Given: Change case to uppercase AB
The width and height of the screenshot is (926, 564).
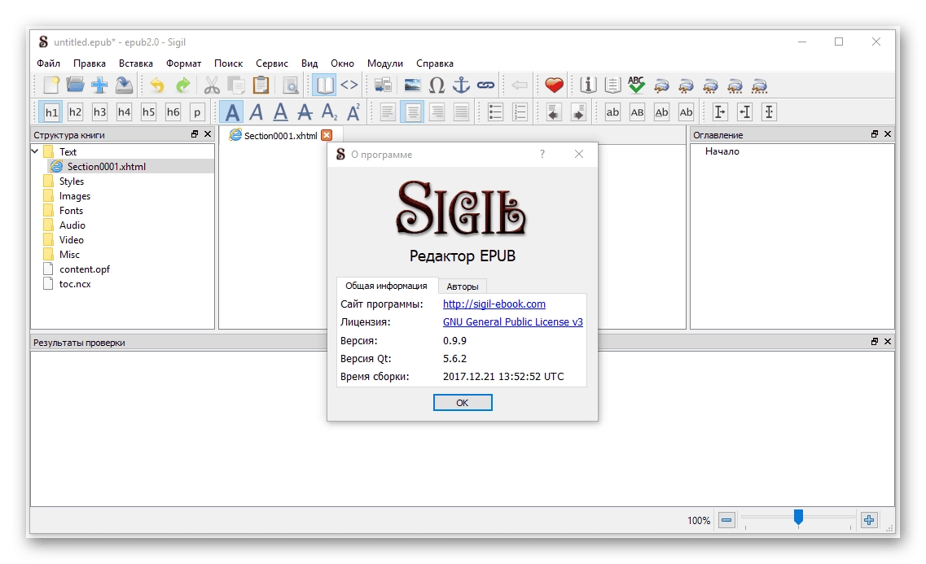Looking at the screenshot, I should (637, 112).
